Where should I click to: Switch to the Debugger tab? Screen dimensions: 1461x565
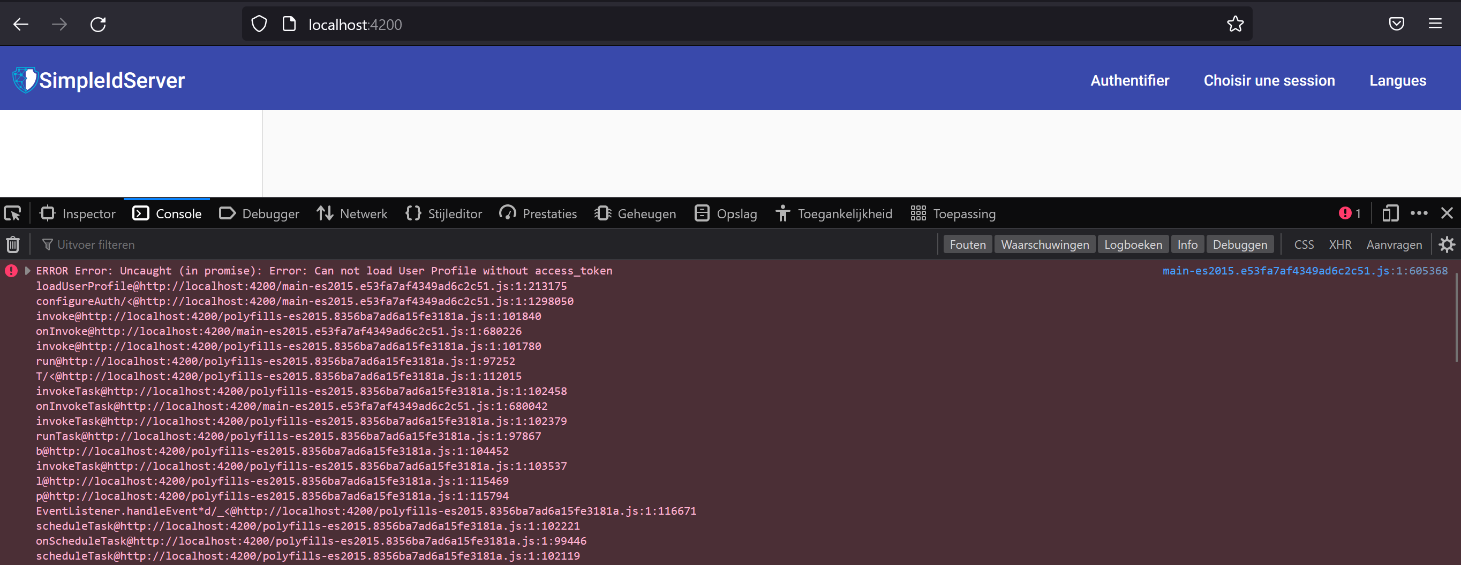click(x=259, y=213)
